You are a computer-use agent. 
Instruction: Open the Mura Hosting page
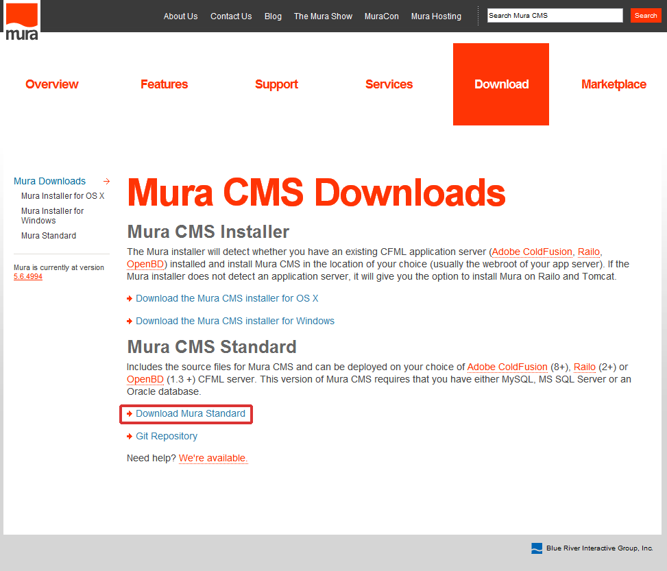tap(436, 16)
